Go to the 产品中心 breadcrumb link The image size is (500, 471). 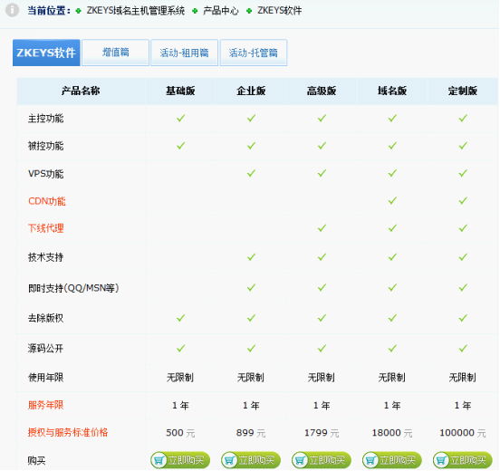[221, 11]
